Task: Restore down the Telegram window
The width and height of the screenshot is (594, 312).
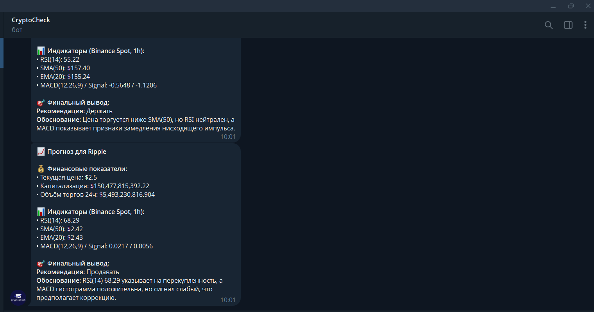Action: pyautogui.click(x=571, y=6)
